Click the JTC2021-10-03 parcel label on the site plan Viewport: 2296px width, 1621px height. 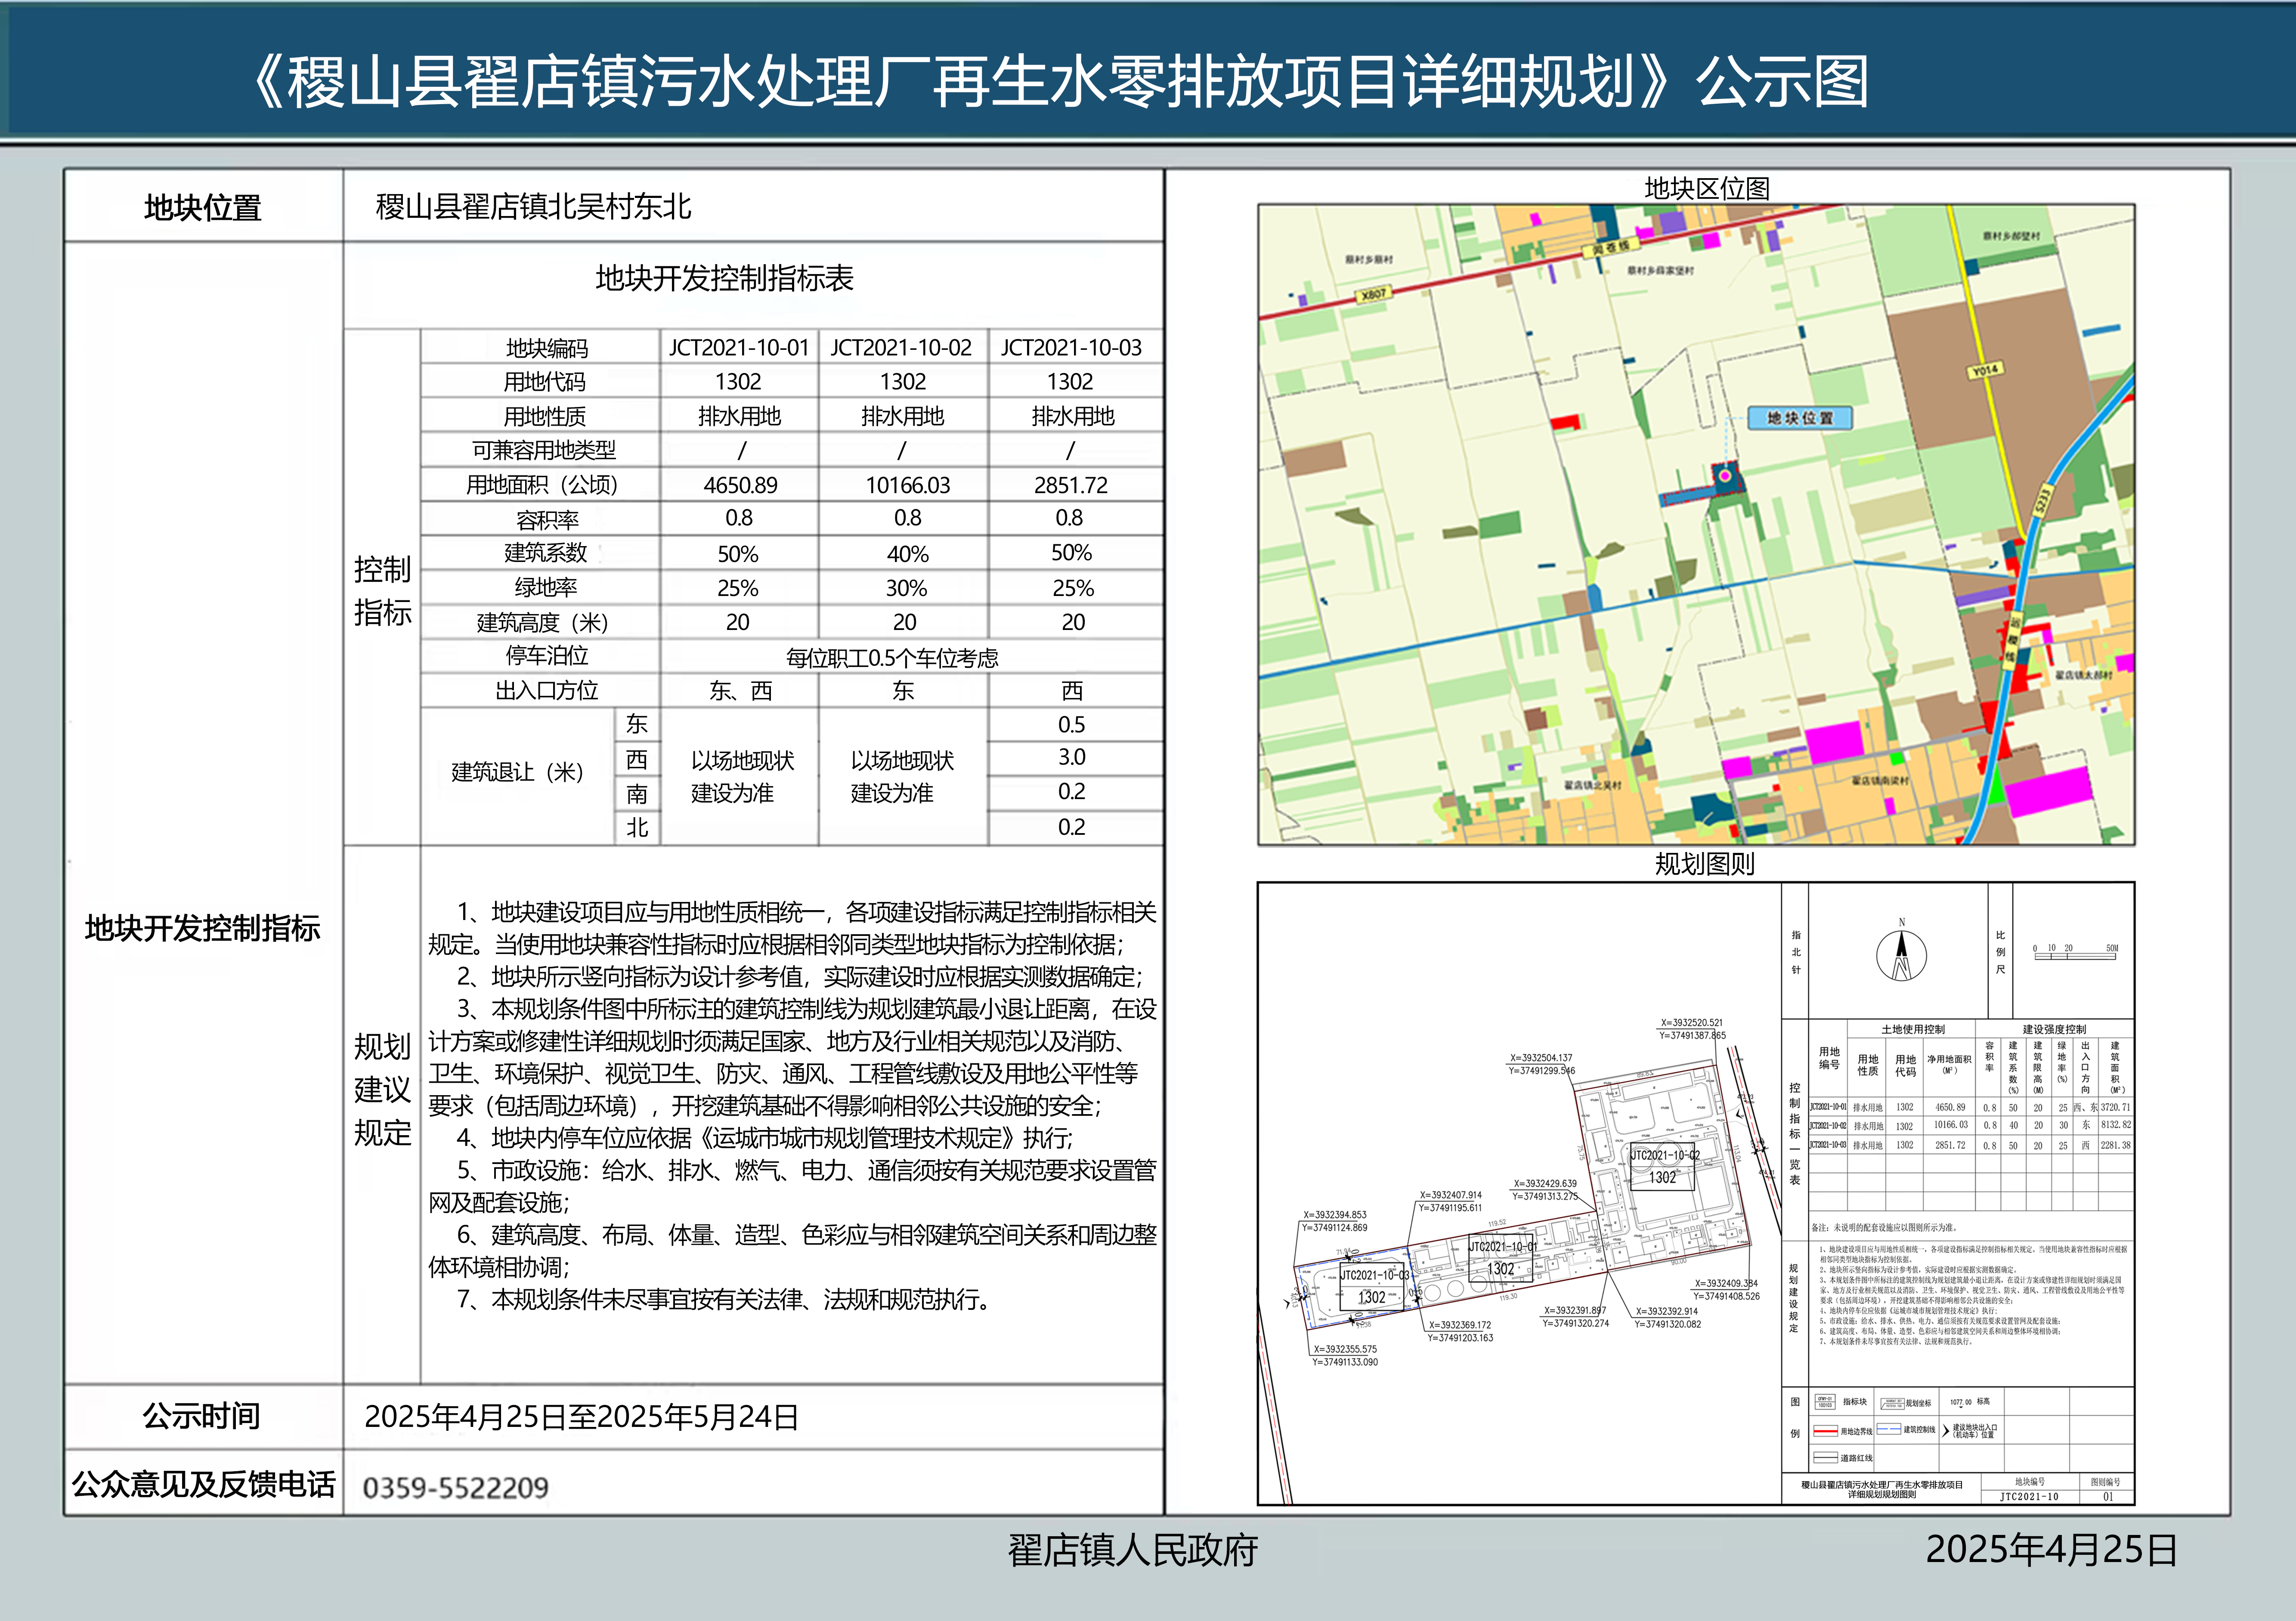pos(1375,1275)
